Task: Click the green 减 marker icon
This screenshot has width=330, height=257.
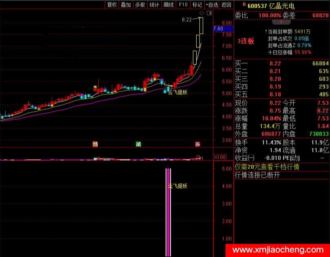Action: [x=139, y=144]
